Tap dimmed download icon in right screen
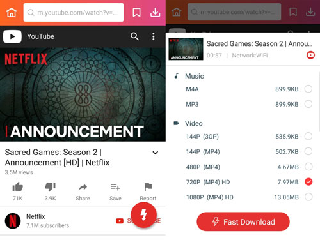Screen dimensions: 320x240 [x=310, y=12]
